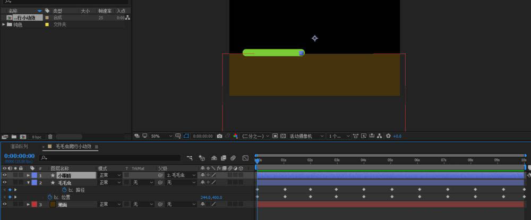Viewport: 531px width, 220px height.
Task: Delete selected item with Project trash icon
Action: pyautogui.click(x=50, y=137)
